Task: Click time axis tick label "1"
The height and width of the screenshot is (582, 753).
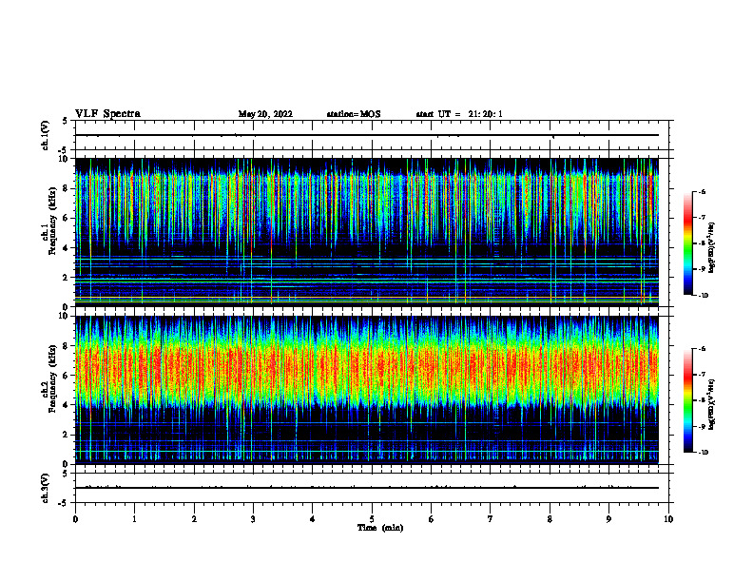Action: pos(134,519)
